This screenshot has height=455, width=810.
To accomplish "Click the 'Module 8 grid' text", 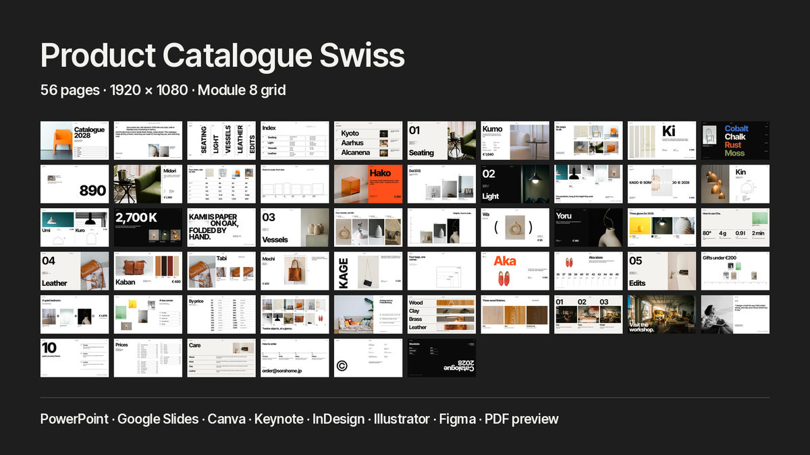I will click(x=242, y=90).
